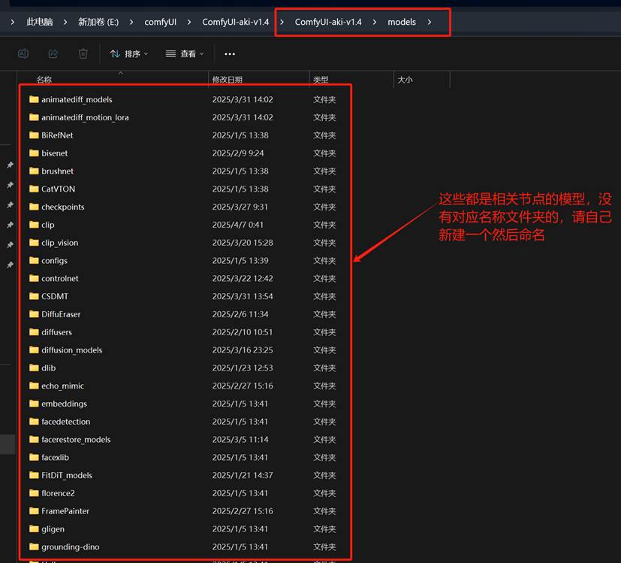
Task: Open the three-dot more options menu
Action: pyautogui.click(x=230, y=54)
